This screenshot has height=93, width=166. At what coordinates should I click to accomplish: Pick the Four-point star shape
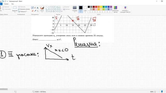point(49,11)
